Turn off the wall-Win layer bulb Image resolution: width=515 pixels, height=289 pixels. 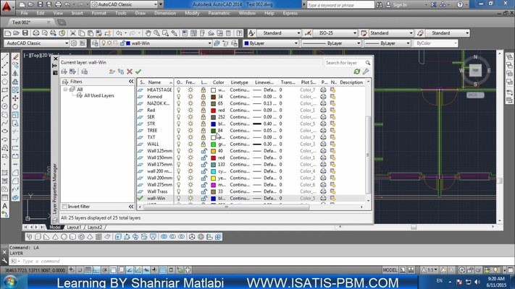(x=179, y=198)
